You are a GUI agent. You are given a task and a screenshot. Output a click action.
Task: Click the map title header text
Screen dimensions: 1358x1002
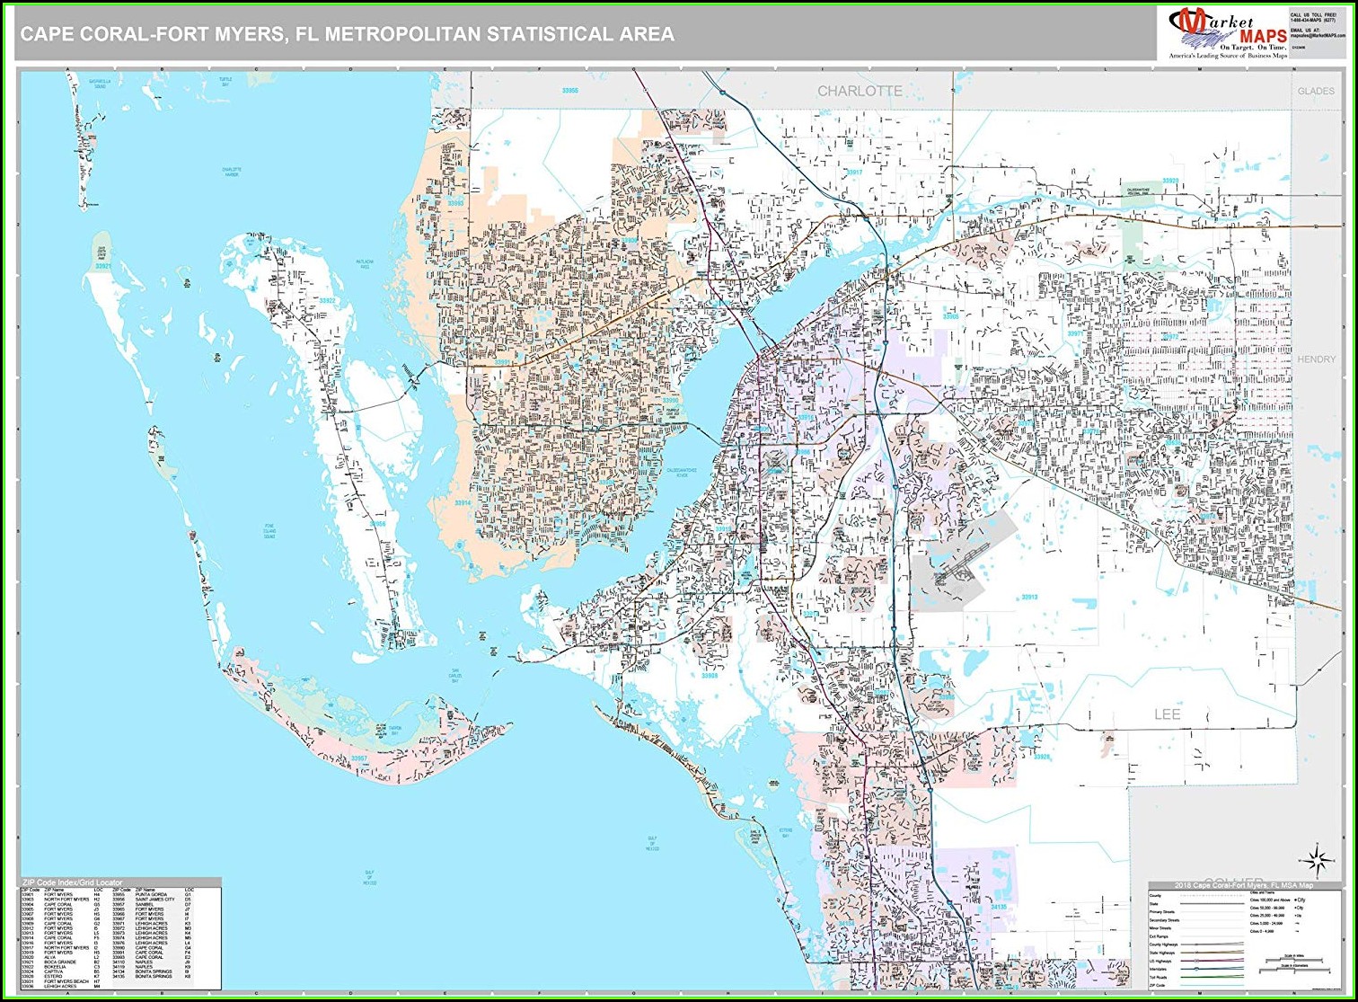[347, 34]
